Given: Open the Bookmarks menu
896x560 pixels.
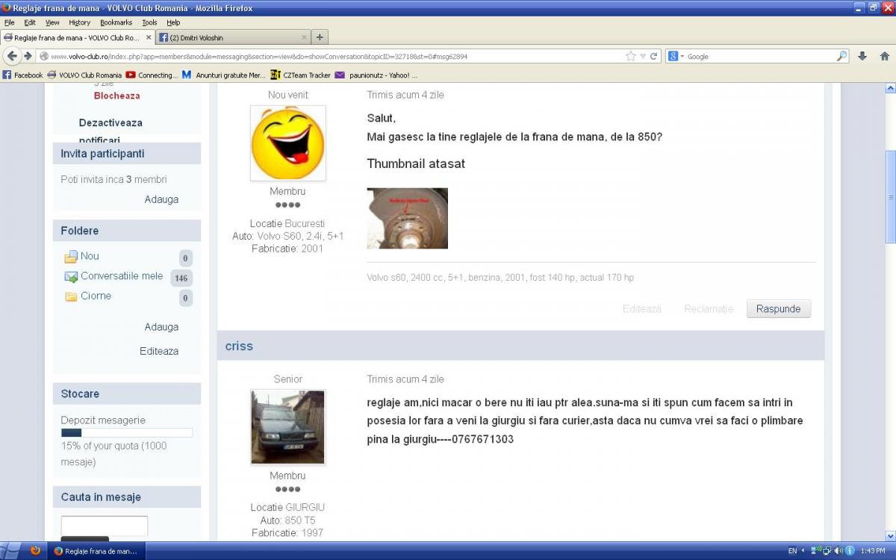Looking at the screenshot, I should click(116, 22).
